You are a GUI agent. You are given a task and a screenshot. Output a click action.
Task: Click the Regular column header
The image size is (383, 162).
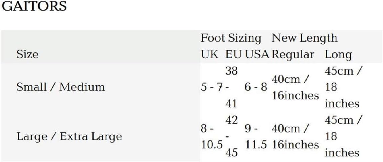(x=293, y=55)
